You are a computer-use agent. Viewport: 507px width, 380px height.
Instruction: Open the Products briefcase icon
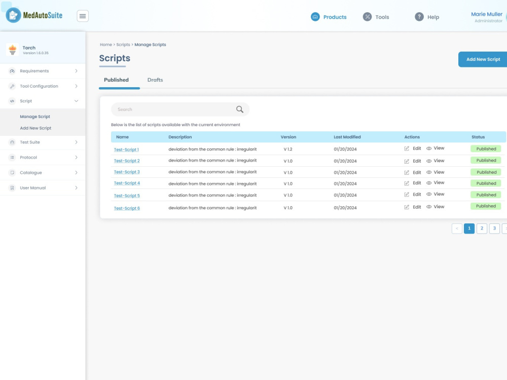pyautogui.click(x=315, y=17)
